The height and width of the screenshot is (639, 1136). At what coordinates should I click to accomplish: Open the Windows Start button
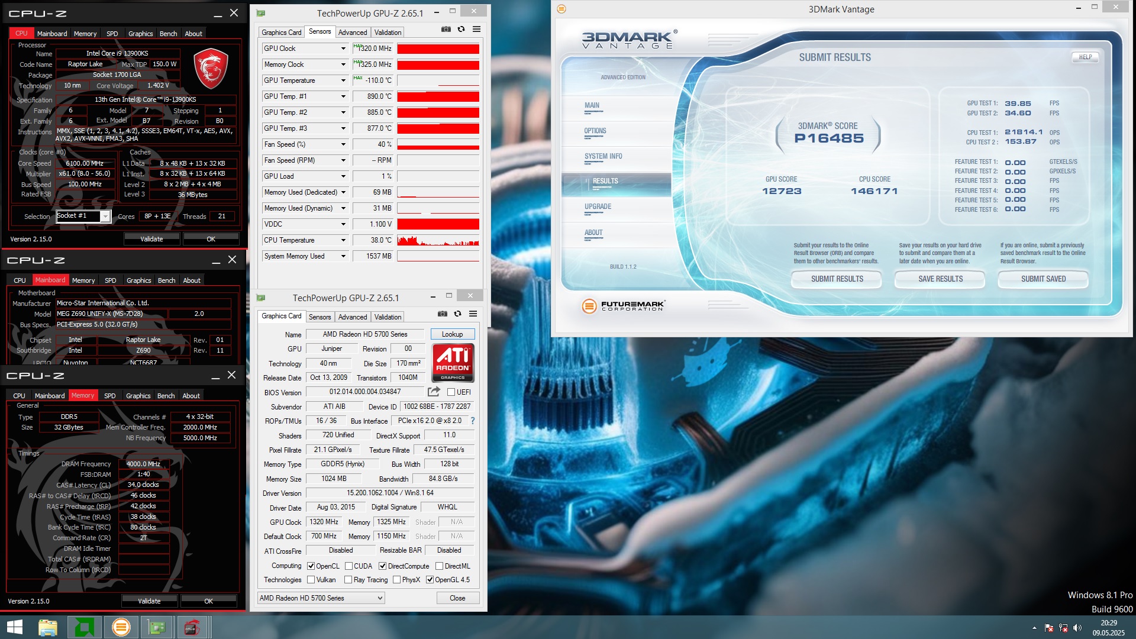tap(14, 627)
